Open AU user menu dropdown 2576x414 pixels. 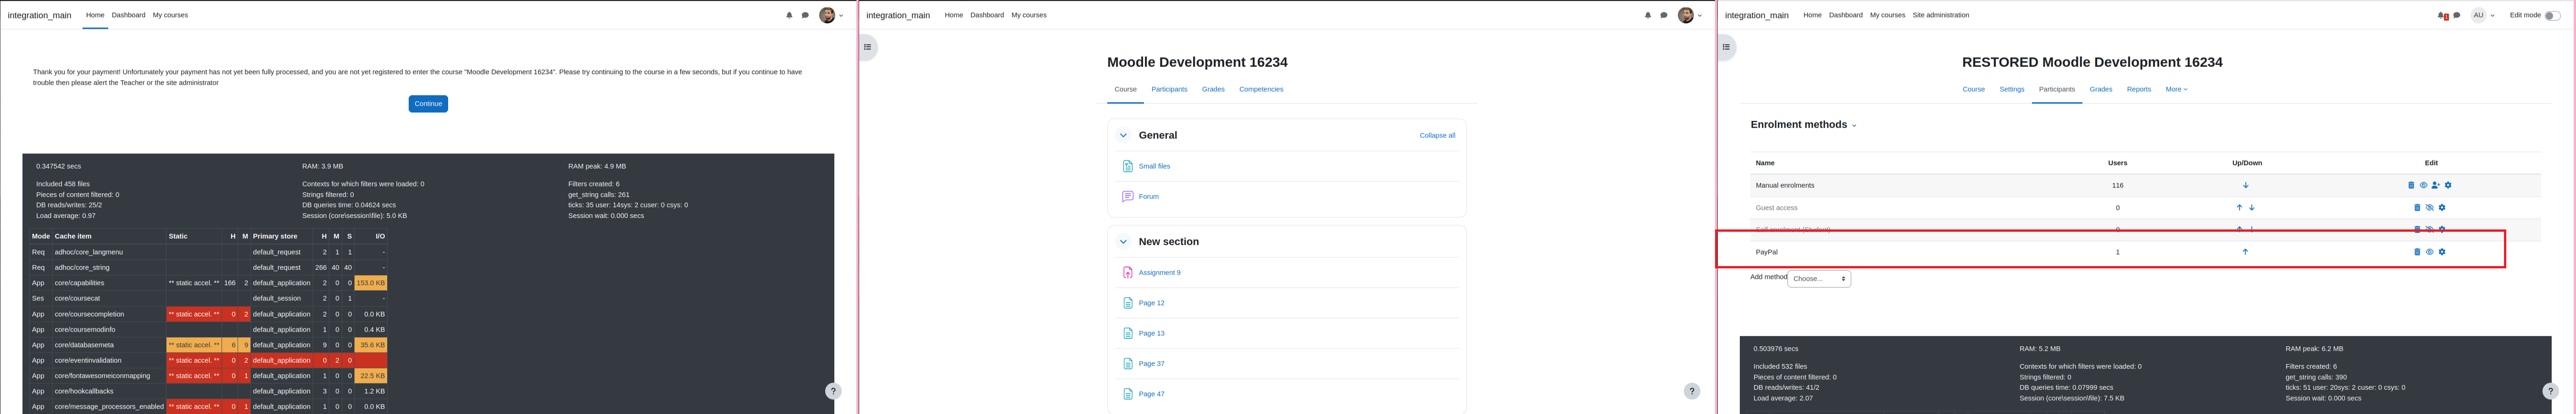(2484, 15)
